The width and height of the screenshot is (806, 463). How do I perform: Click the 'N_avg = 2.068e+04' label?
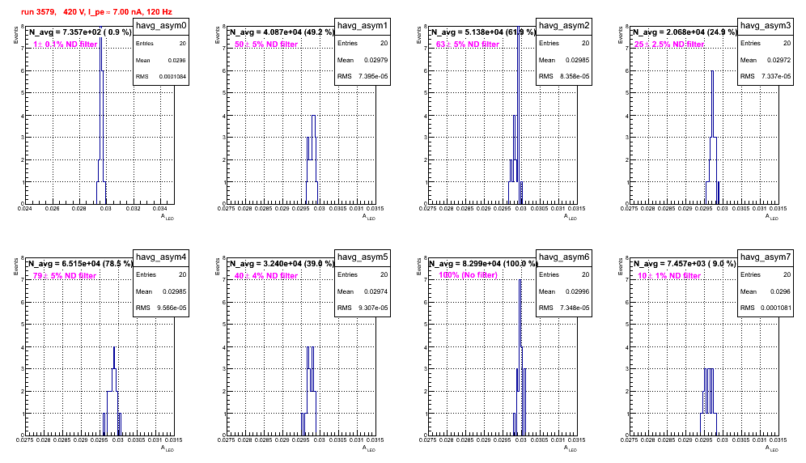685,32
